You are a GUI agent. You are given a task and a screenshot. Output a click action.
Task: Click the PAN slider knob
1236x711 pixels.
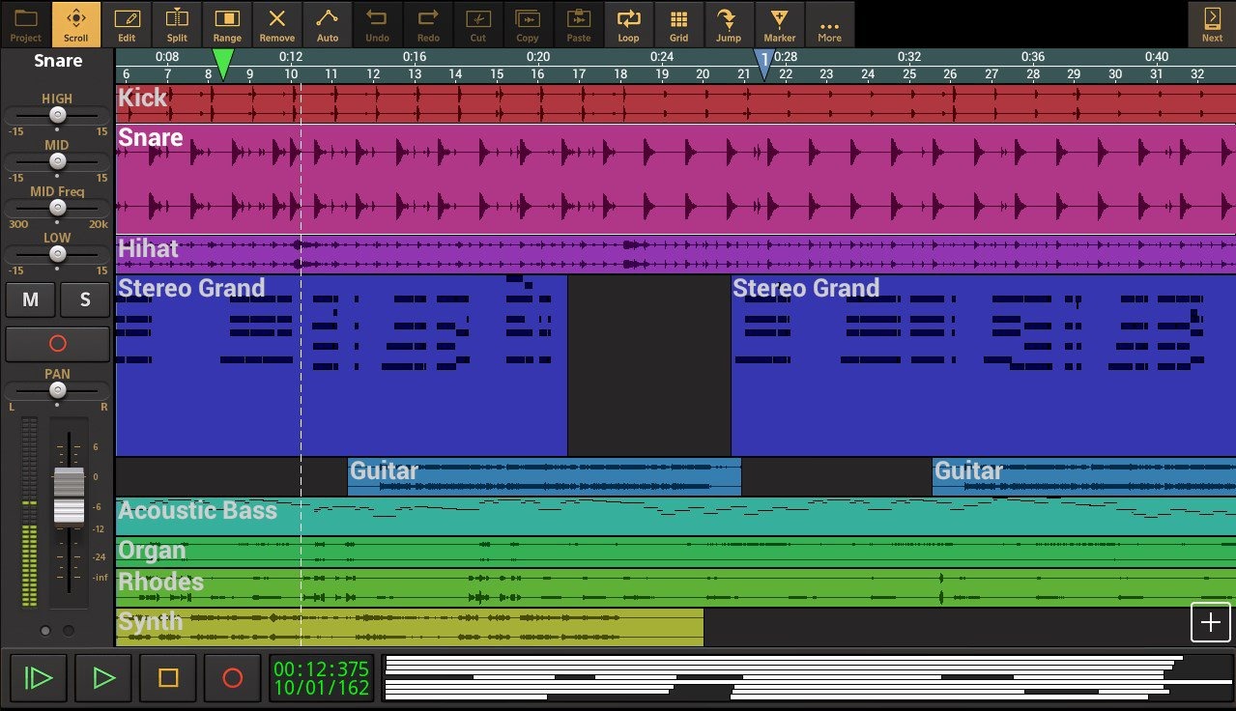tap(58, 390)
